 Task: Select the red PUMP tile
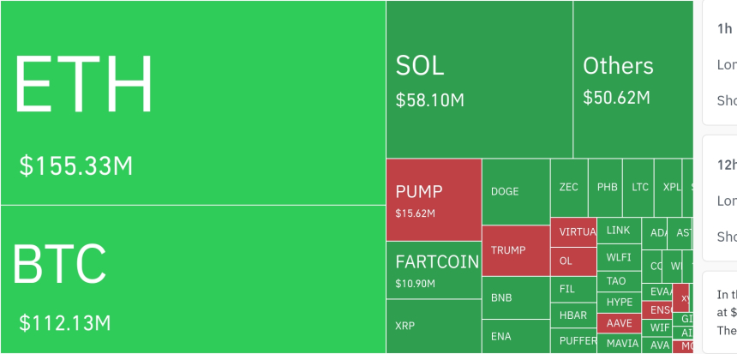434,200
